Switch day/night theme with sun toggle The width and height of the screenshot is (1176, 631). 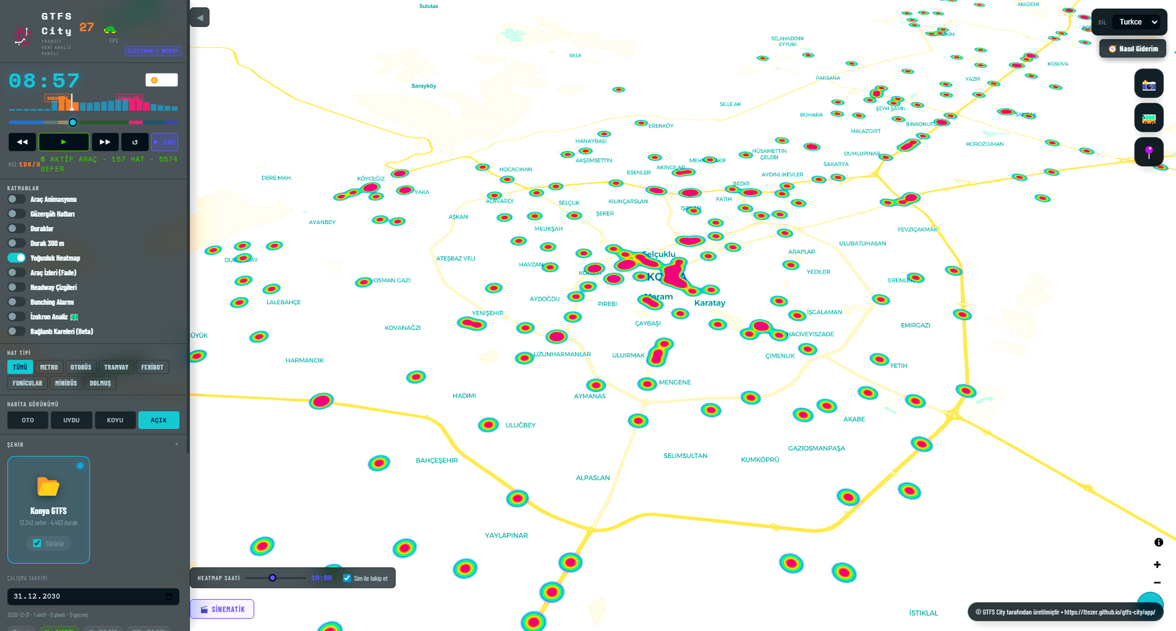[x=162, y=80]
